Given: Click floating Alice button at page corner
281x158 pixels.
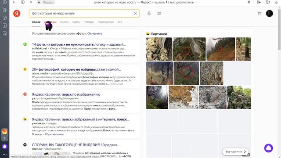Looking at the screenshot, I should click(268, 148).
